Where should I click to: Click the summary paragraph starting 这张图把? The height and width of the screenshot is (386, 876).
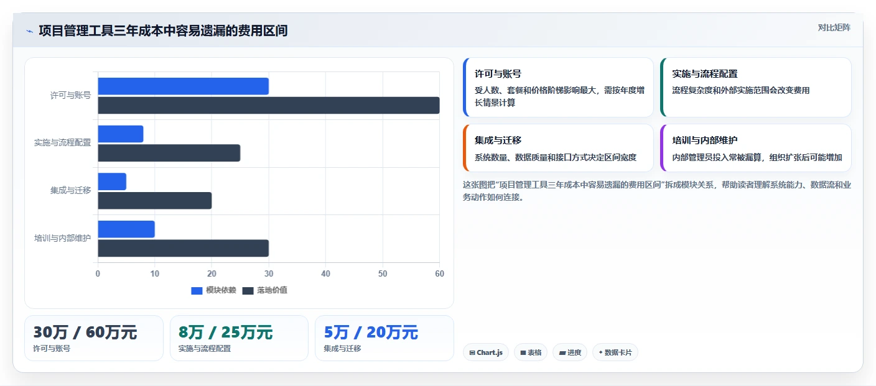[657, 191]
